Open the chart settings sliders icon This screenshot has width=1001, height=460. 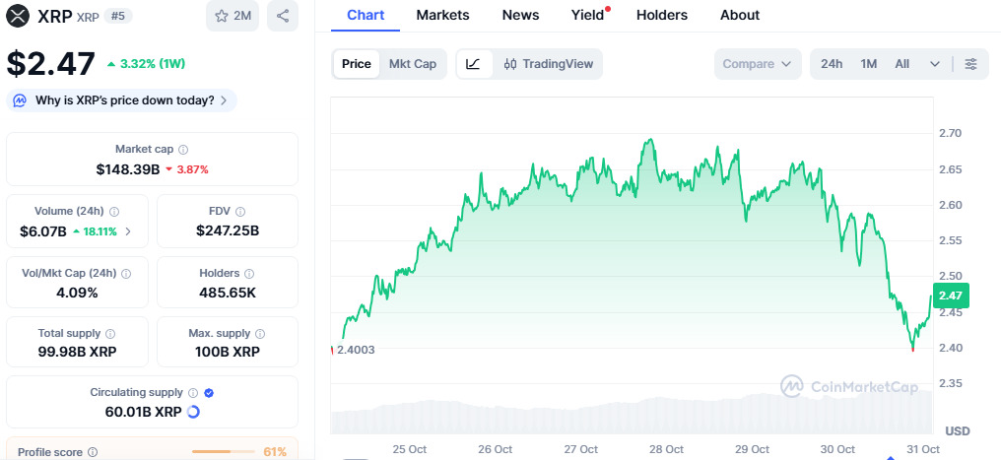click(x=970, y=64)
